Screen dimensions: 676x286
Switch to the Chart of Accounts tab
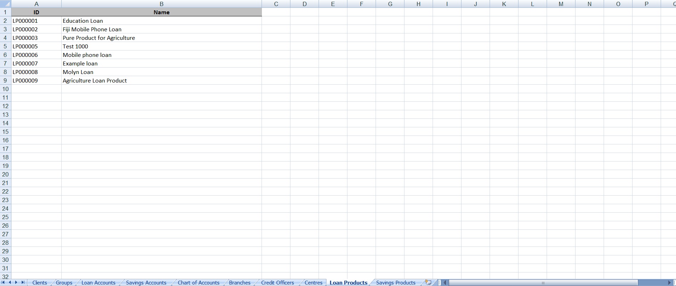pyautogui.click(x=198, y=283)
